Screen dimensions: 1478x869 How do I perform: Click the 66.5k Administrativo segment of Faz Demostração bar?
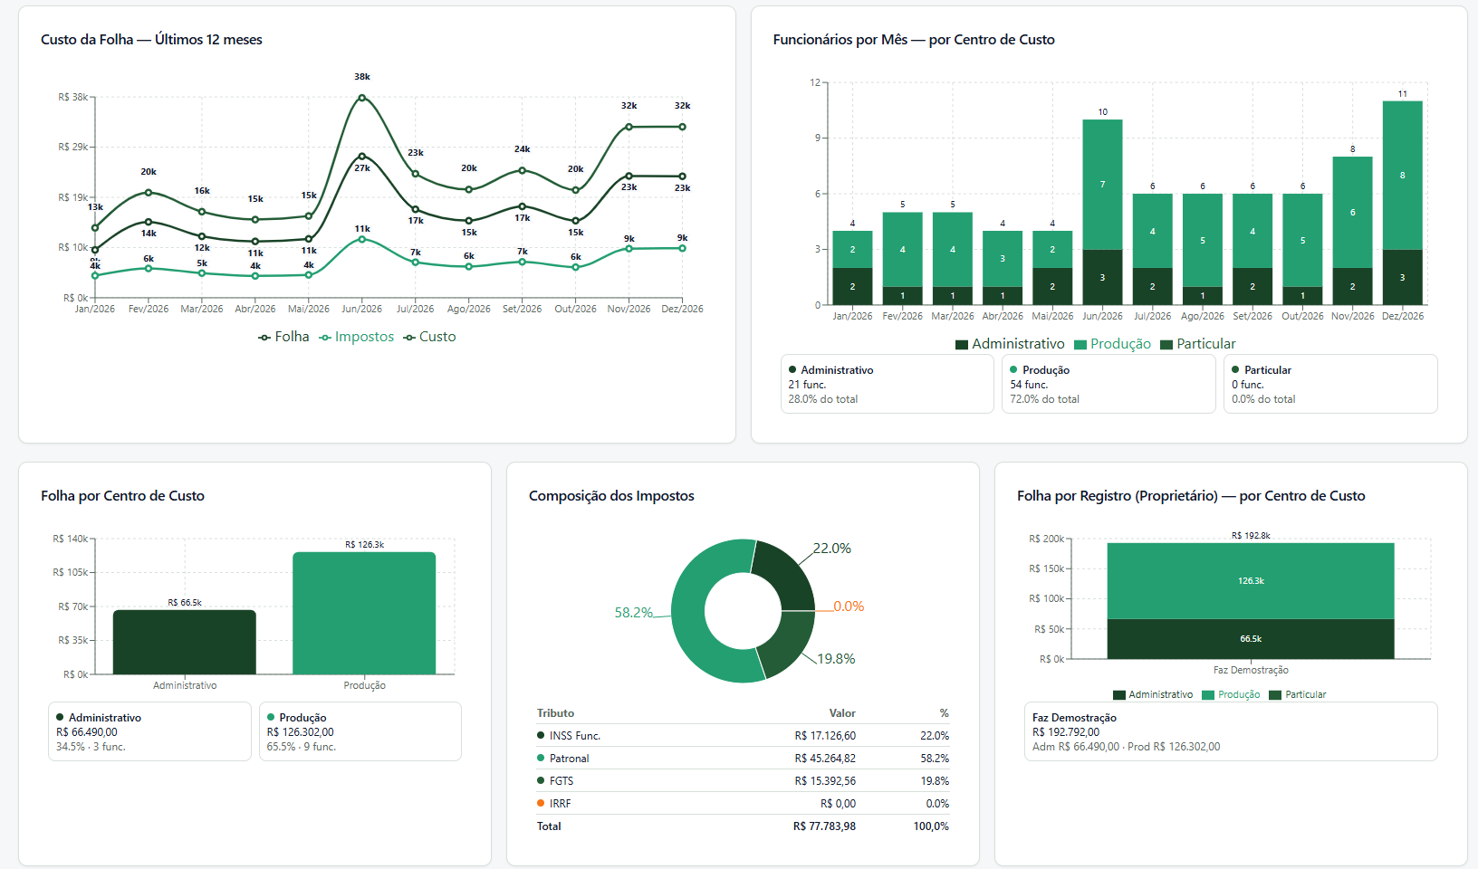[1251, 639]
